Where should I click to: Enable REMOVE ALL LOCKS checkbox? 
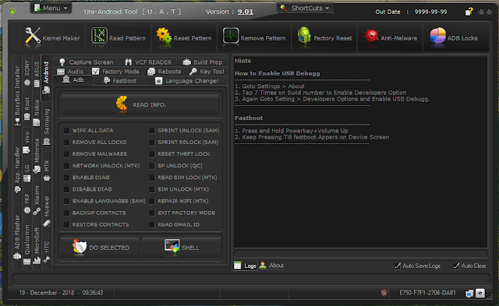point(66,142)
